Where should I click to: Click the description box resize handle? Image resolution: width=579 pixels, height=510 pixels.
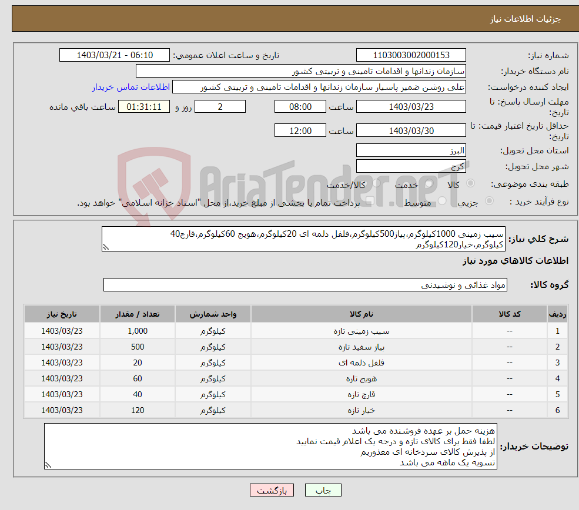[106, 247]
